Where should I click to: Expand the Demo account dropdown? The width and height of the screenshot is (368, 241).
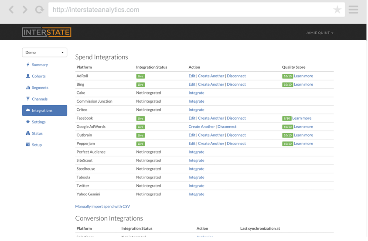click(x=44, y=53)
